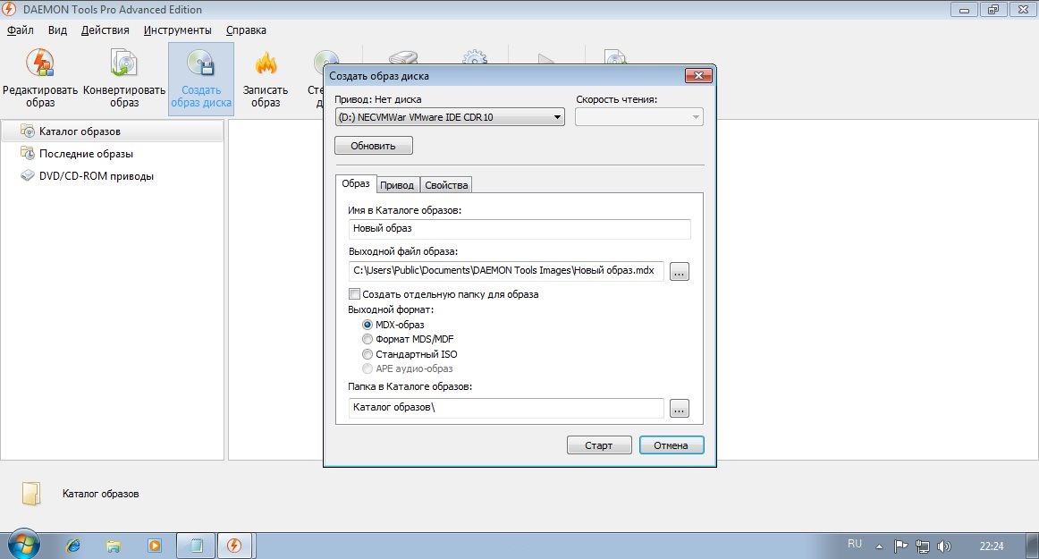Click the Каталог образов label in bottom panel
1039x559 pixels.
[101, 494]
